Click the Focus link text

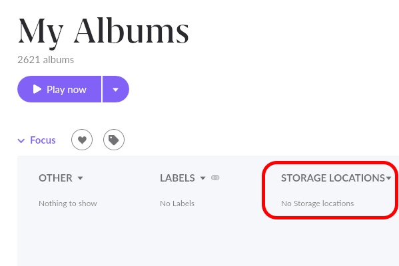coord(43,140)
